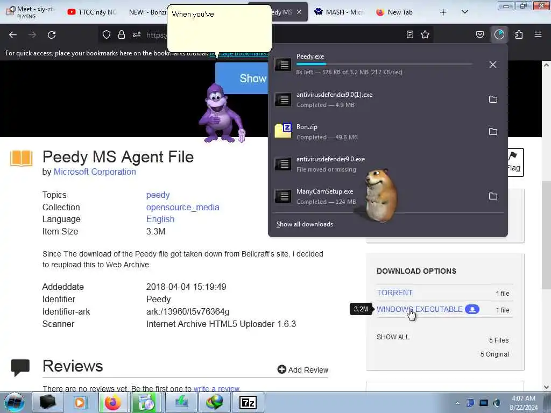The height and width of the screenshot is (413, 551).
Task: Open the media player taskbar icon
Action: (80, 402)
